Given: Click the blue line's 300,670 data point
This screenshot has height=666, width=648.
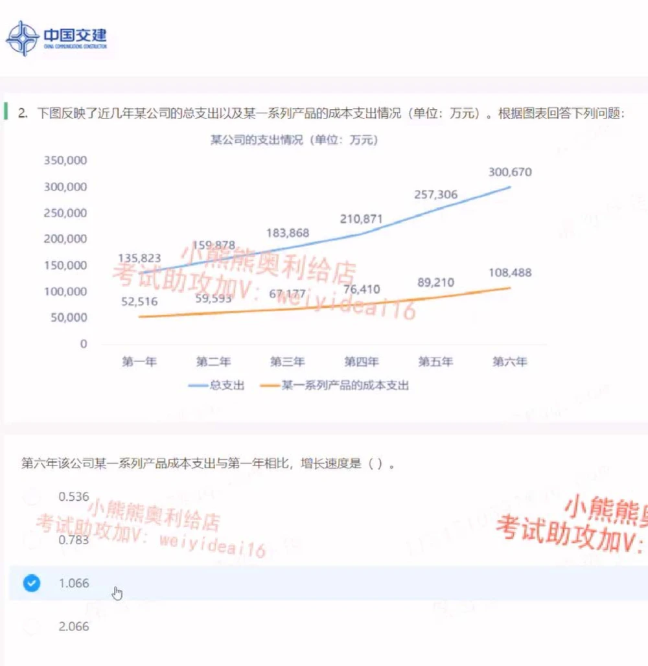Looking at the screenshot, I should pyautogui.click(x=511, y=188).
